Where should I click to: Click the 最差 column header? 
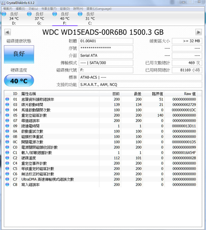132,94
